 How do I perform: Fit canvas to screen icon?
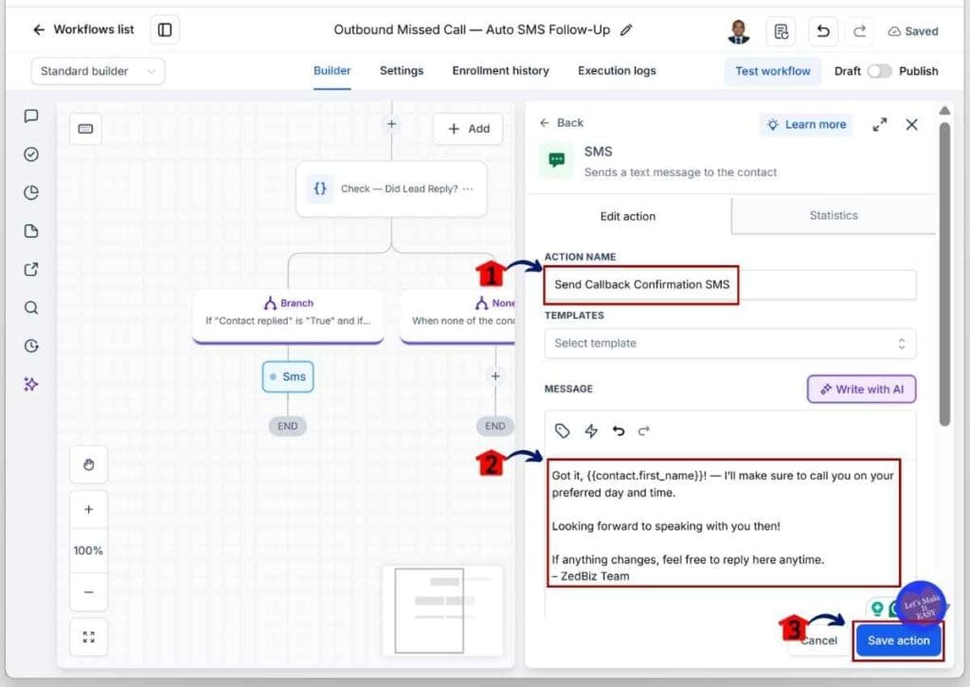coord(88,637)
